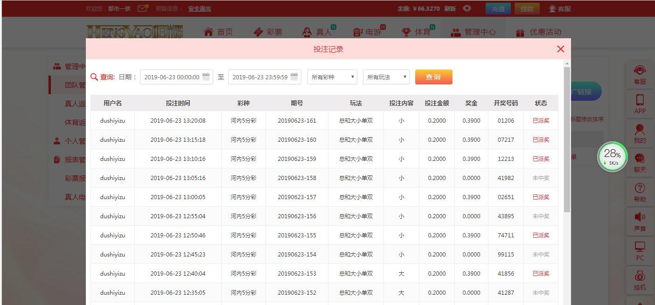Click 安全退出 logout link

(x=200, y=8)
